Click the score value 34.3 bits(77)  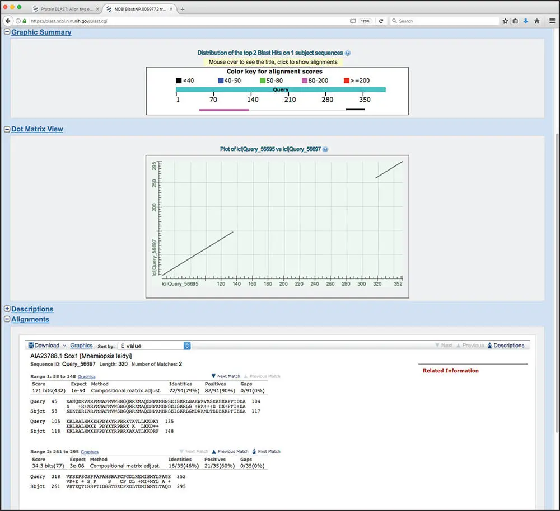click(48, 466)
